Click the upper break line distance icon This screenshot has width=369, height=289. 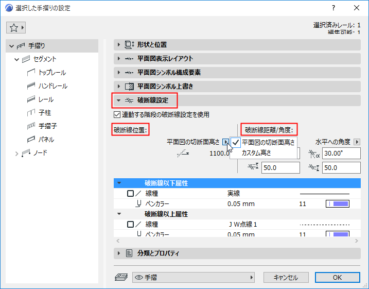pos(253,166)
